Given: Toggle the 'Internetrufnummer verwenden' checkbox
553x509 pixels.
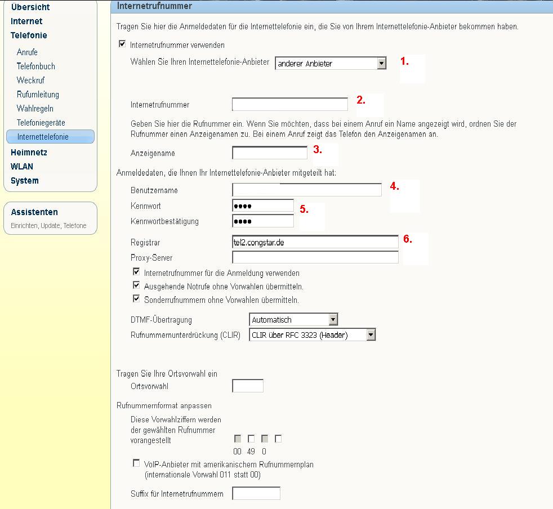Looking at the screenshot, I should tap(122, 44).
